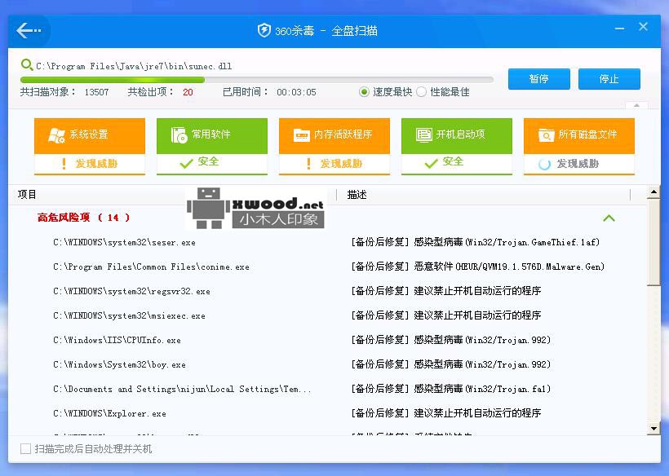669x476 pixels.
Task: Go back using the arrow icon
Action: point(29,31)
